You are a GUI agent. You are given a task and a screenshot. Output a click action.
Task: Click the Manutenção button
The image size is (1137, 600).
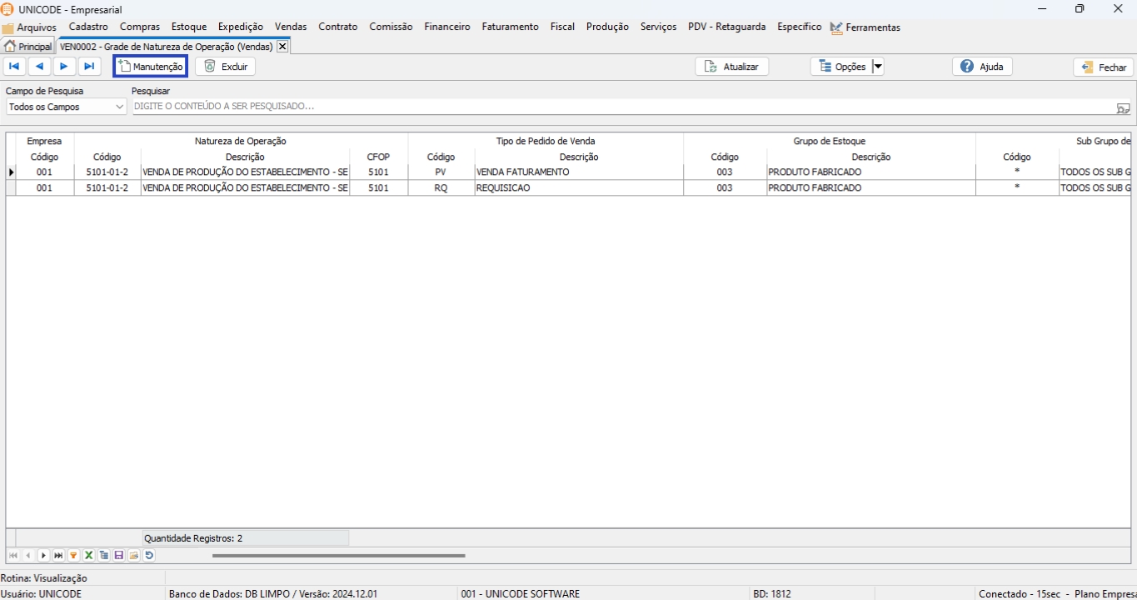tap(151, 67)
